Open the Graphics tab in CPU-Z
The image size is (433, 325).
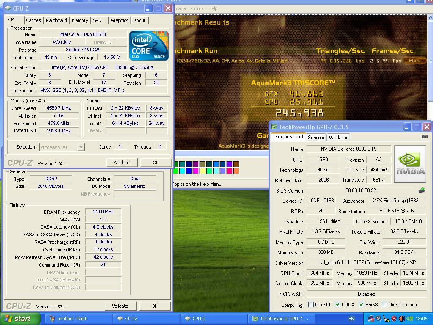pyautogui.click(x=119, y=20)
